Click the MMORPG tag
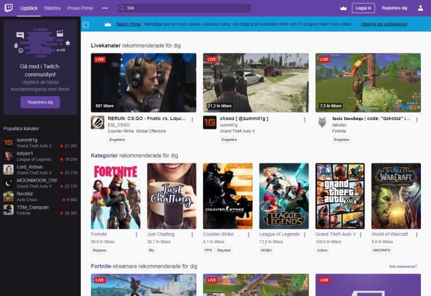The image size is (431, 296). (381, 250)
